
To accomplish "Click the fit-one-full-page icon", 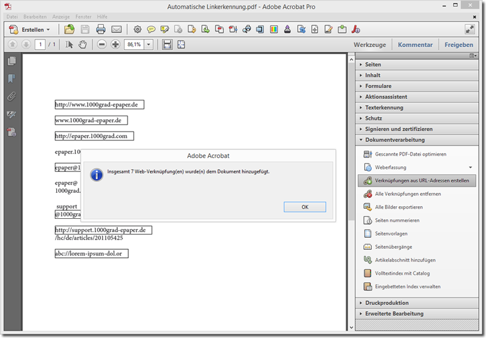I will (181, 44).
